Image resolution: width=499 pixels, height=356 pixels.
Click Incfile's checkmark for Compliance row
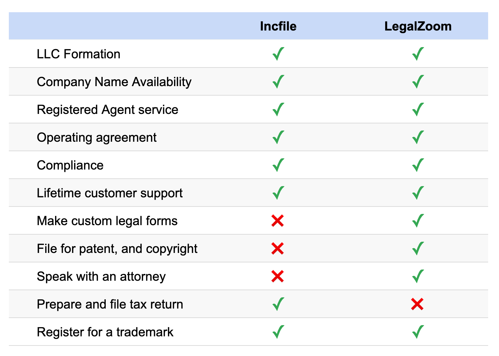[x=278, y=165]
